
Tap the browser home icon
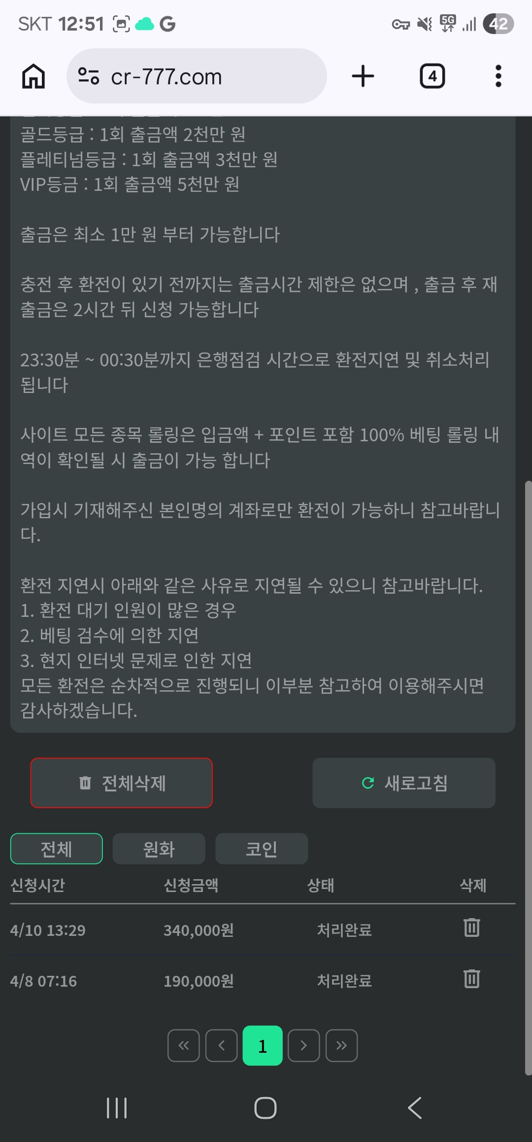click(33, 76)
